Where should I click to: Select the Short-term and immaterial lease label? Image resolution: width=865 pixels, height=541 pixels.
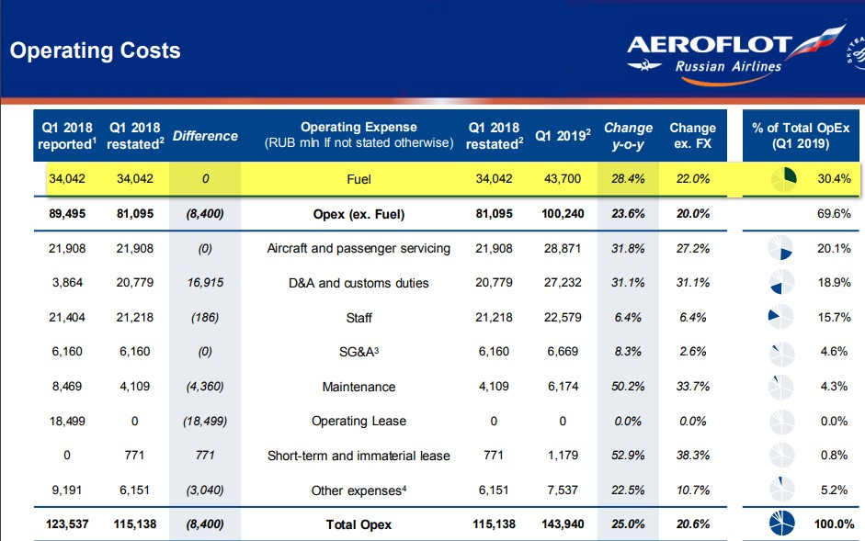click(359, 456)
